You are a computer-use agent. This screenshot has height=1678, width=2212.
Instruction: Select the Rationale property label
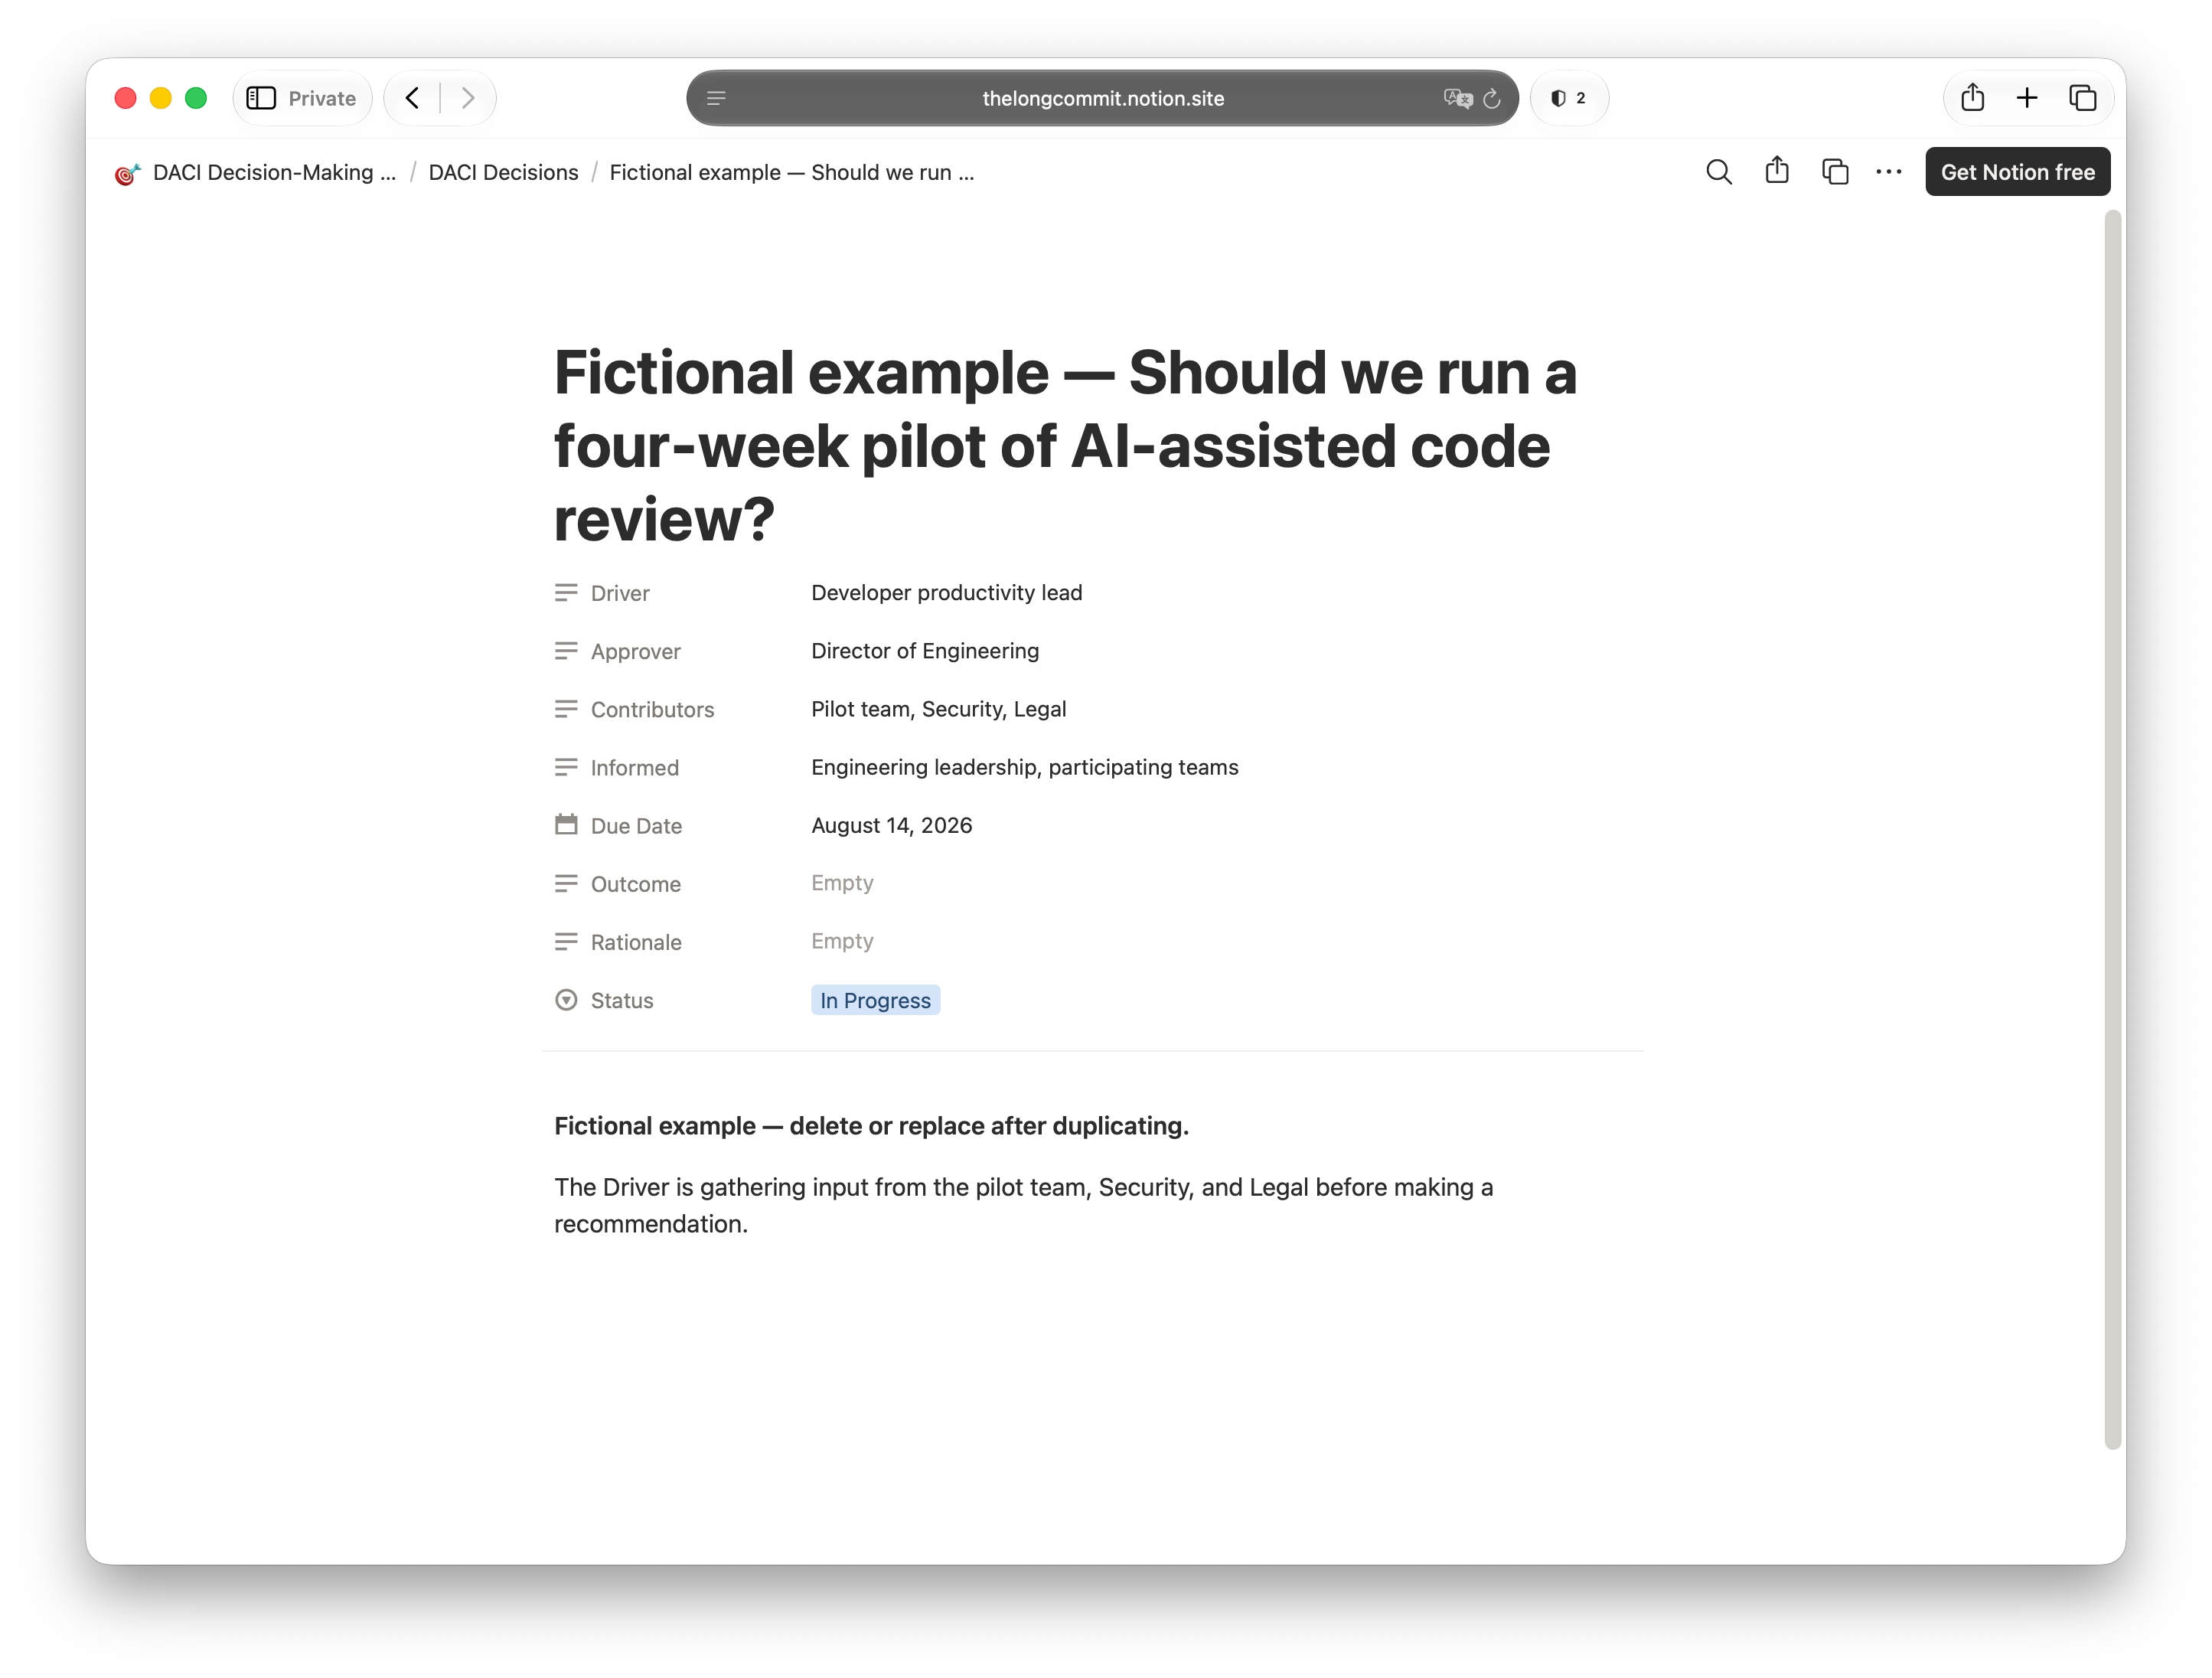pos(636,942)
